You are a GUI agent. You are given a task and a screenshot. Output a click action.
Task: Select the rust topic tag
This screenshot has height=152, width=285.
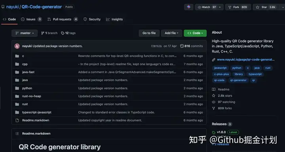click(268, 68)
